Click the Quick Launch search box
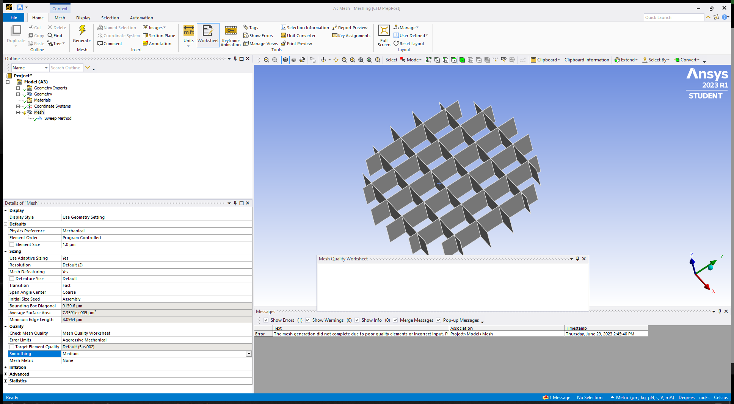 coord(674,17)
